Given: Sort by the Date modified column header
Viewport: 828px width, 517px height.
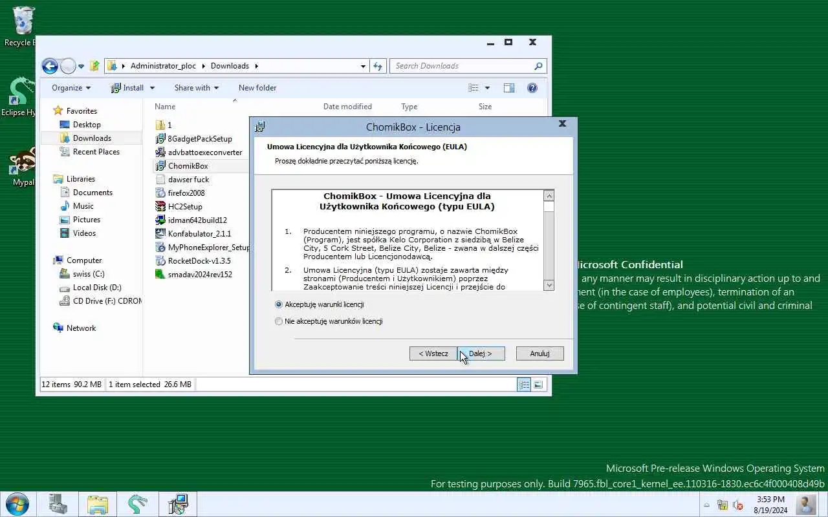Looking at the screenshot, I should 347,107.
